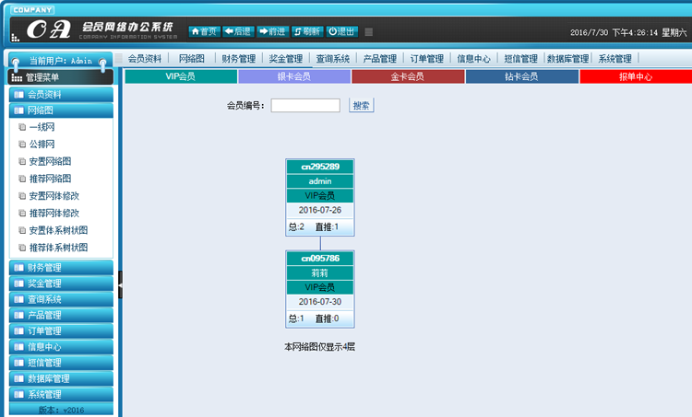The width and height of the screenshot is (692, 417).
Task: Expand the 会员资料 sidebar section
Action: [x=61, y=94]
